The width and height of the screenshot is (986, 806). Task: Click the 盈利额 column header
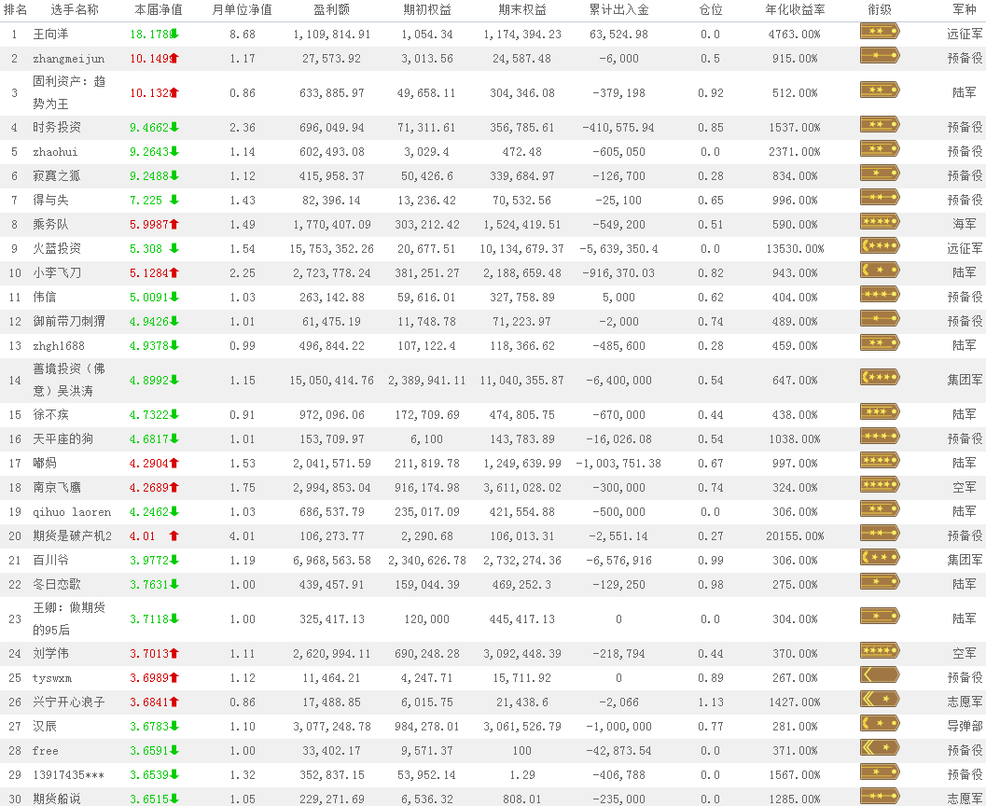pos(331,10)
